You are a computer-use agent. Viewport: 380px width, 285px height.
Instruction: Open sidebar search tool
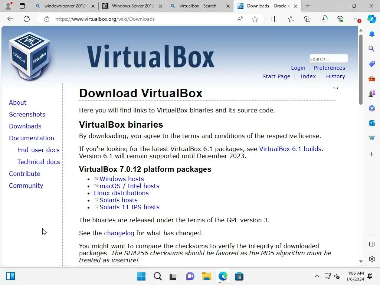(372, 49)
